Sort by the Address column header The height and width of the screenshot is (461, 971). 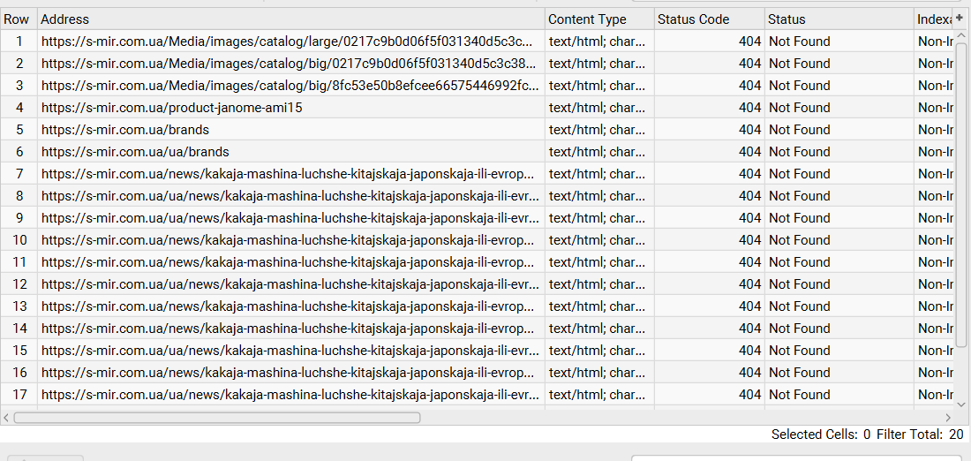[291, 19]
